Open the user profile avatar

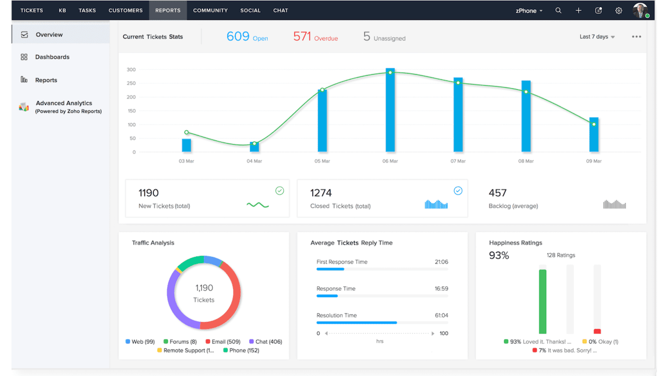tap(640, 10)
